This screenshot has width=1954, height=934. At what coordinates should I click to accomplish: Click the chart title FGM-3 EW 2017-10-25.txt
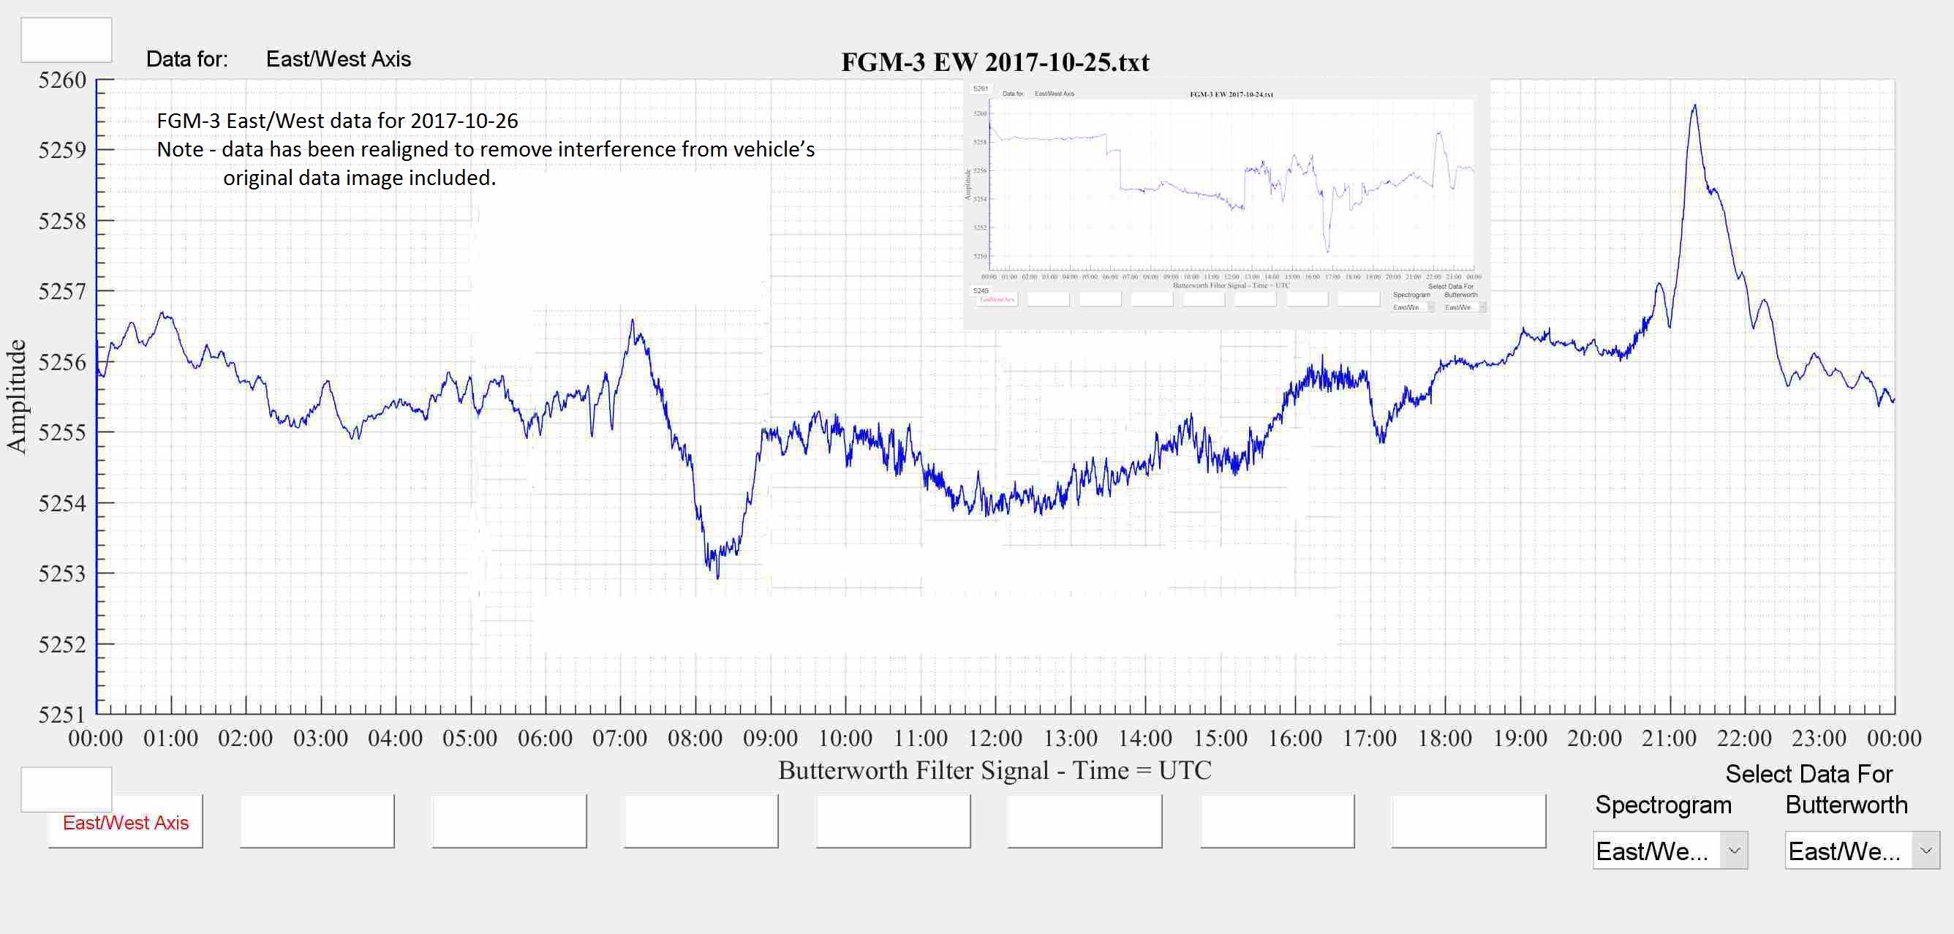pyautogui.click(x=995, y=62)
